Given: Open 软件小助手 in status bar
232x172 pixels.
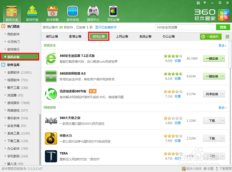Looking at the screenshot, I should [x=192, y=169].
